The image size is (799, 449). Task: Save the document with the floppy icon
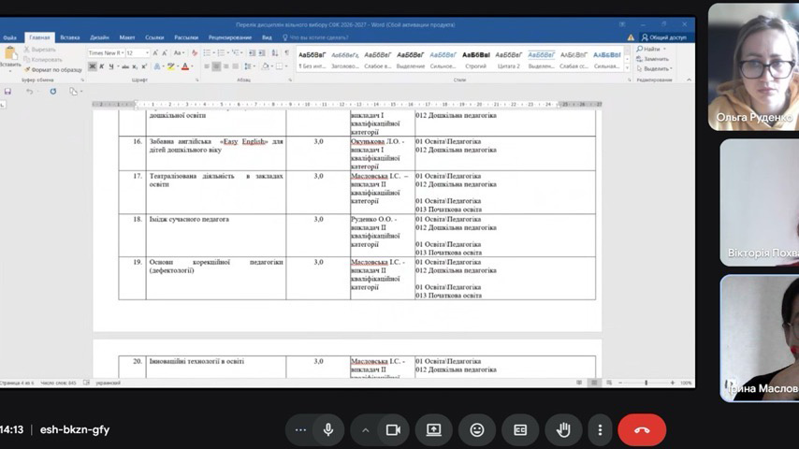[7, 92]
